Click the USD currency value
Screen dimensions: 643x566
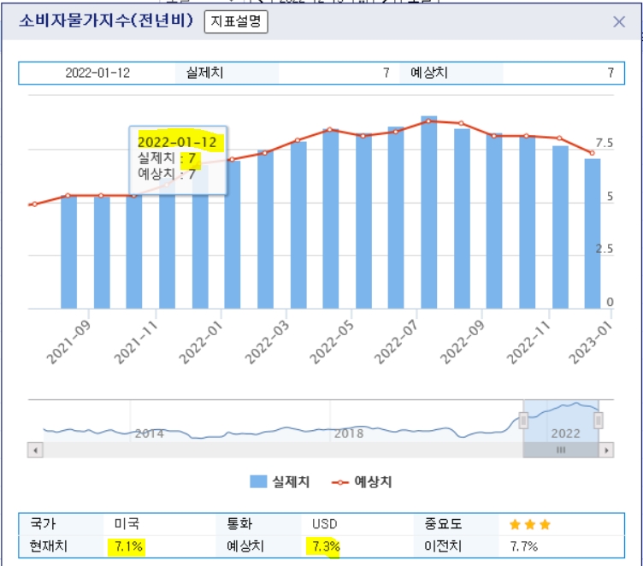click(x=324, y=524)
